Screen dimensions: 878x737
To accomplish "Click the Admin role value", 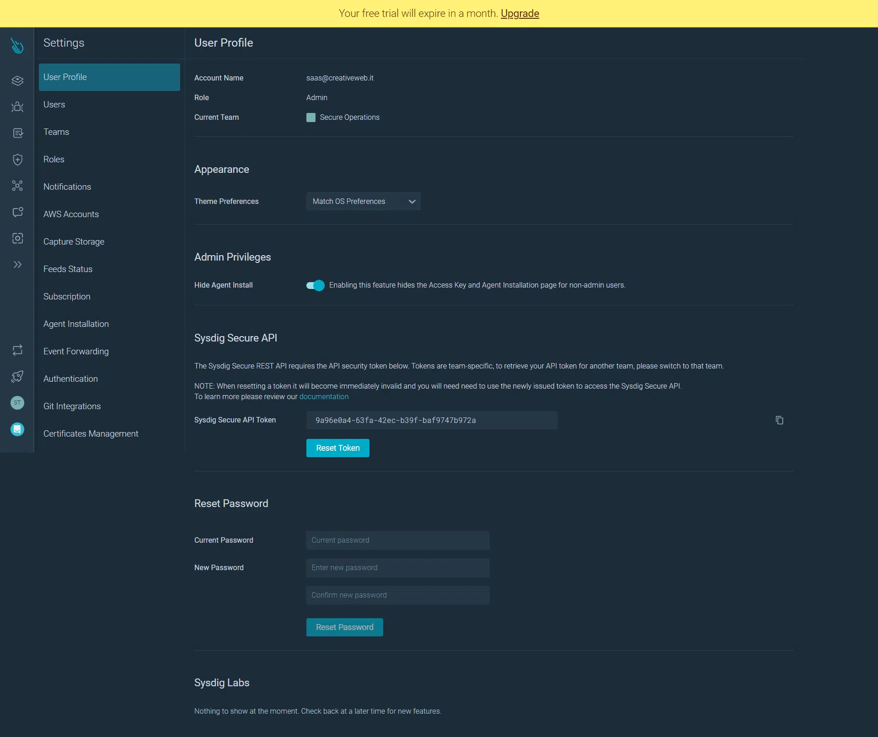I will tap(317, 98).
